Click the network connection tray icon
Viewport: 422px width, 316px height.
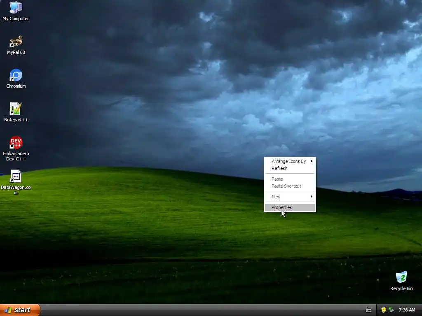(391, 310)
